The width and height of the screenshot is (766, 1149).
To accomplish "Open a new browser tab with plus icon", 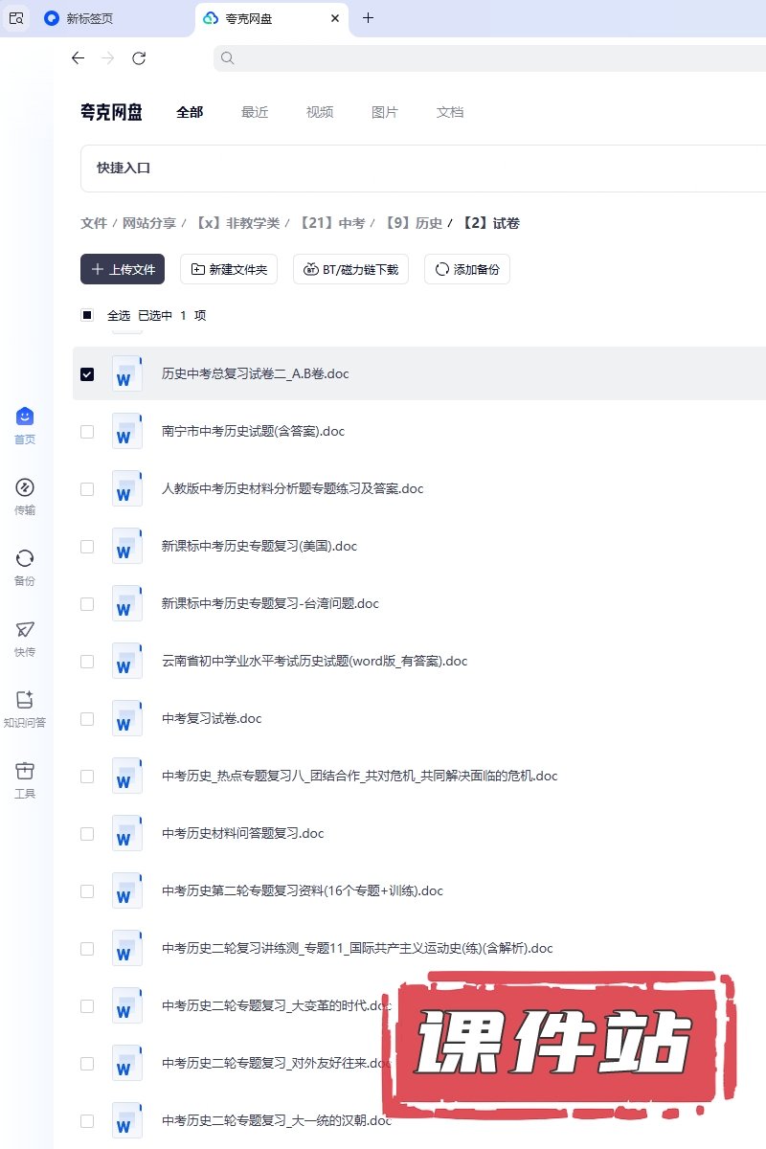I will coord(368,18).
